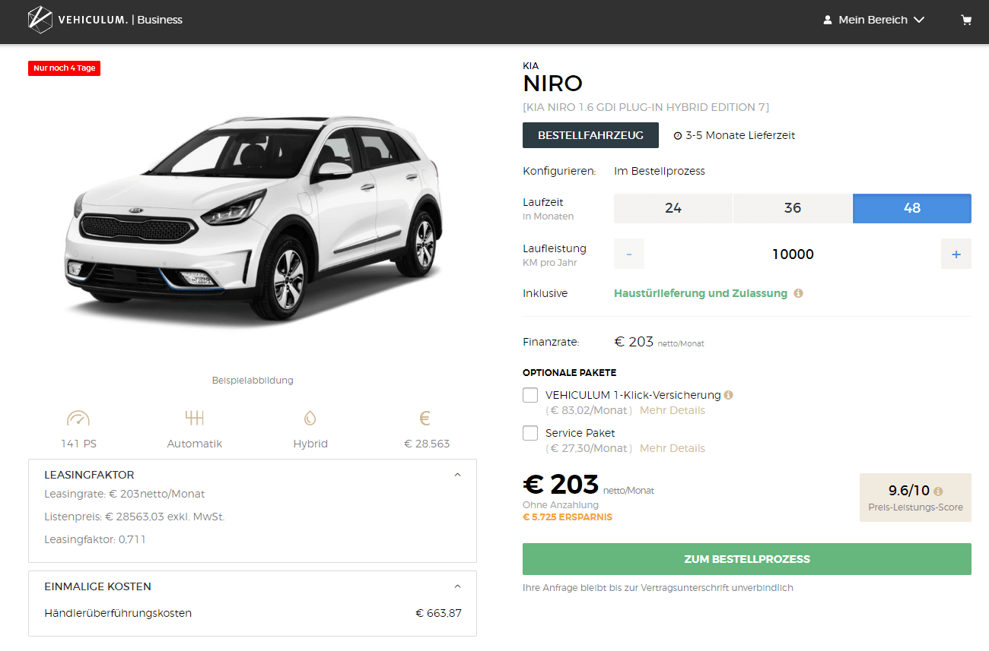This screenshot has height=651, width=989.
Task: Click '€ 5.725 ERSPARNIS' text
Action: 568,517
